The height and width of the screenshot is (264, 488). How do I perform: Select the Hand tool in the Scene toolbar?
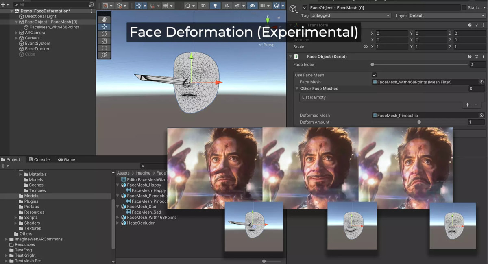point(104,20)
